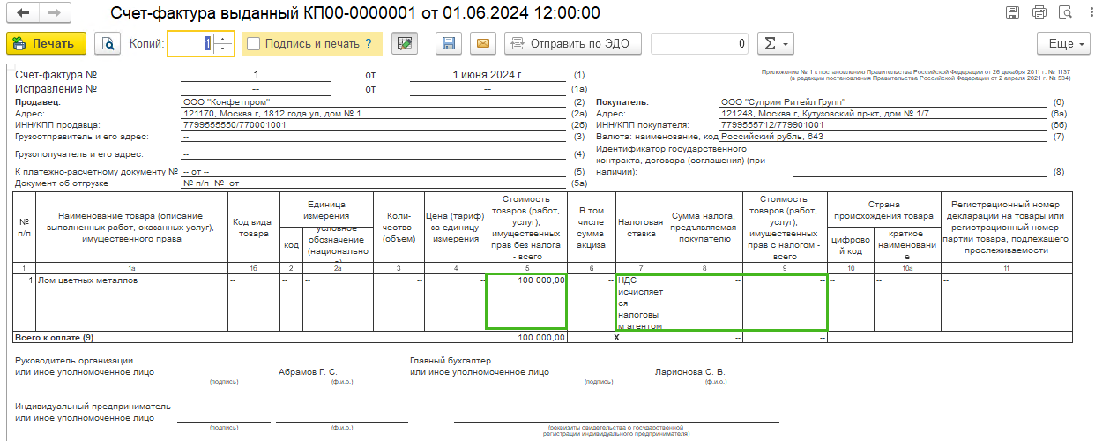This screenshot has height=441, width=1095.
Task: Click buyer address Кутузовский пр-кт
Action: [824, 114]
